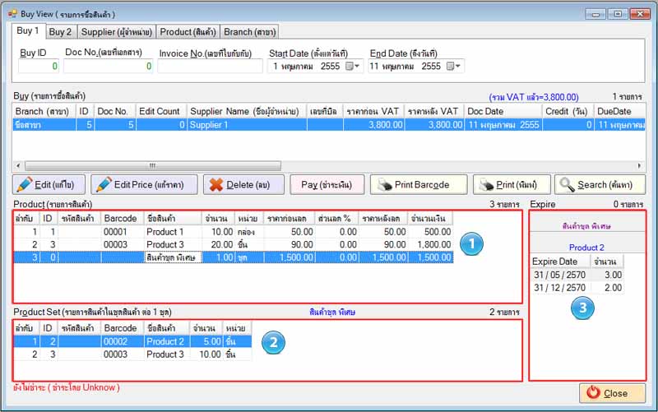Select the Supplier 1 cell in Buy list
Screen dimensions: 658x412
(x=248, y=125)
